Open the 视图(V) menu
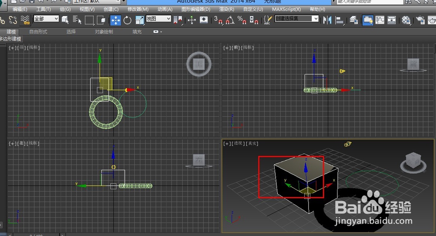This screenshot has height=236, width=436. point(87,9)
